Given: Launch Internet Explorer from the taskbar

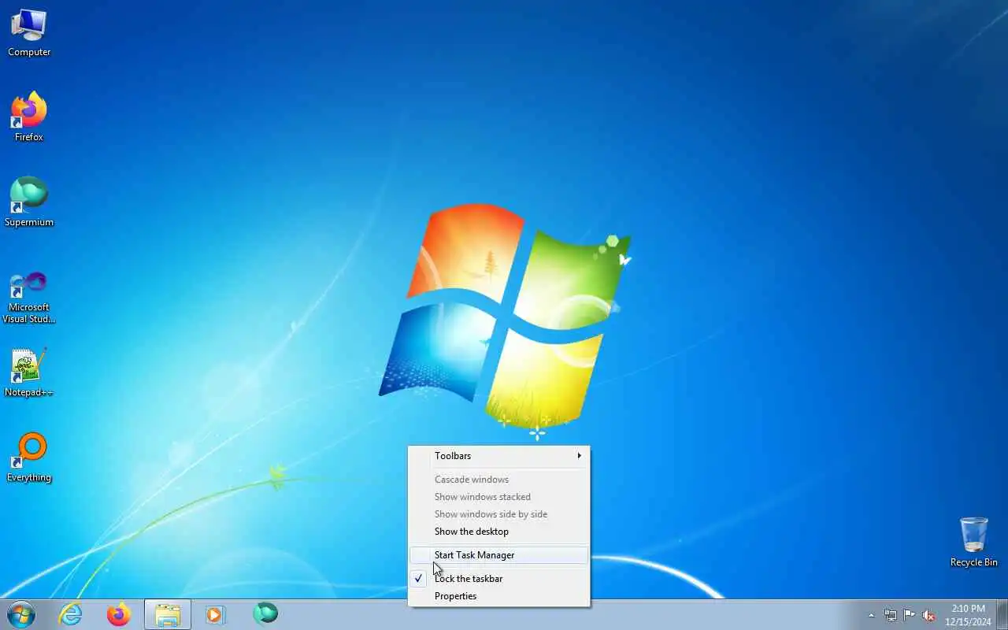Looking at the screenshot, I should point(71,614).
